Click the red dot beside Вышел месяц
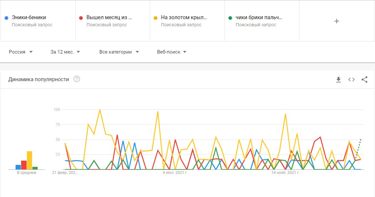This screenshot has width=375, height=197. point(81,18)
